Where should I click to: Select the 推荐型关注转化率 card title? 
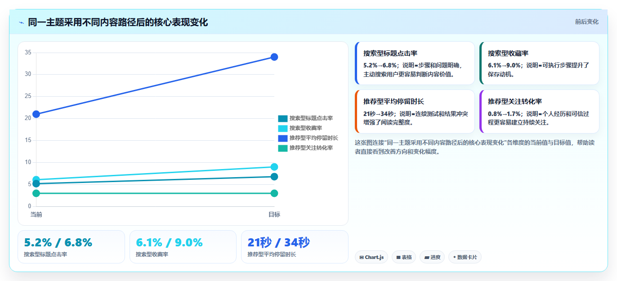click(x=515, y=102)
